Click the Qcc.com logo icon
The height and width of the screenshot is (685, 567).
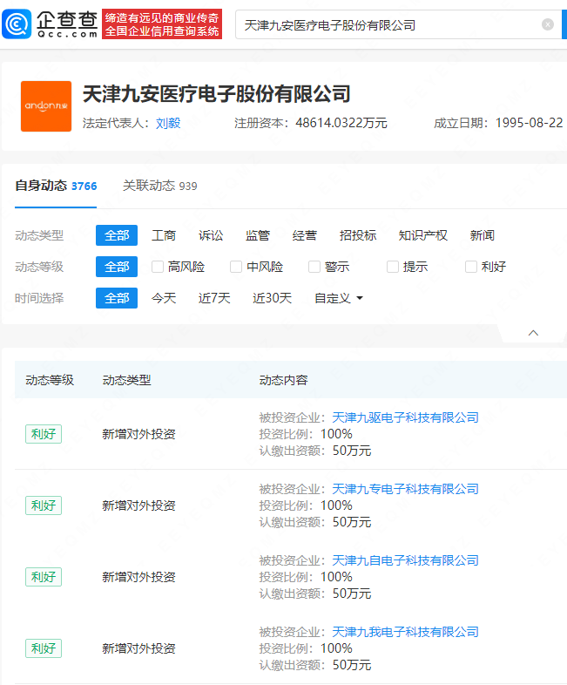17,24
